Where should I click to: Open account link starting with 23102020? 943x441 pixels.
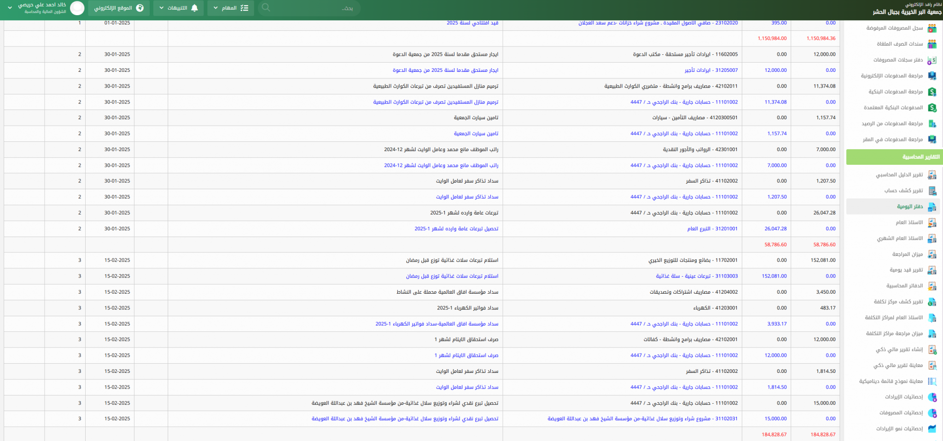(658, 23)
